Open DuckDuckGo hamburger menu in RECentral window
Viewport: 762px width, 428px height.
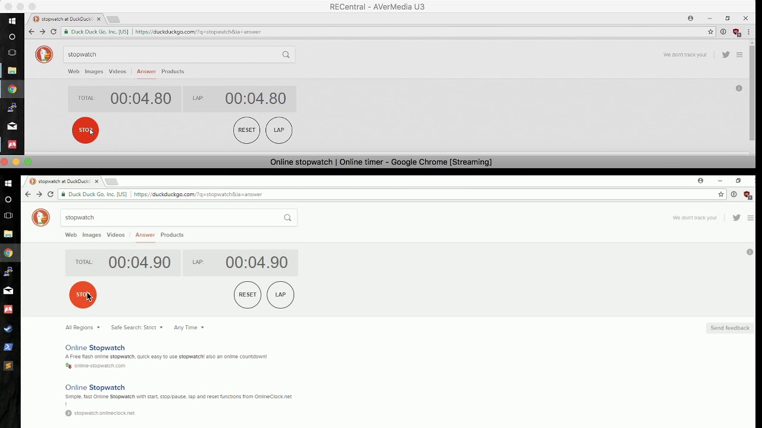click(739, 55)
